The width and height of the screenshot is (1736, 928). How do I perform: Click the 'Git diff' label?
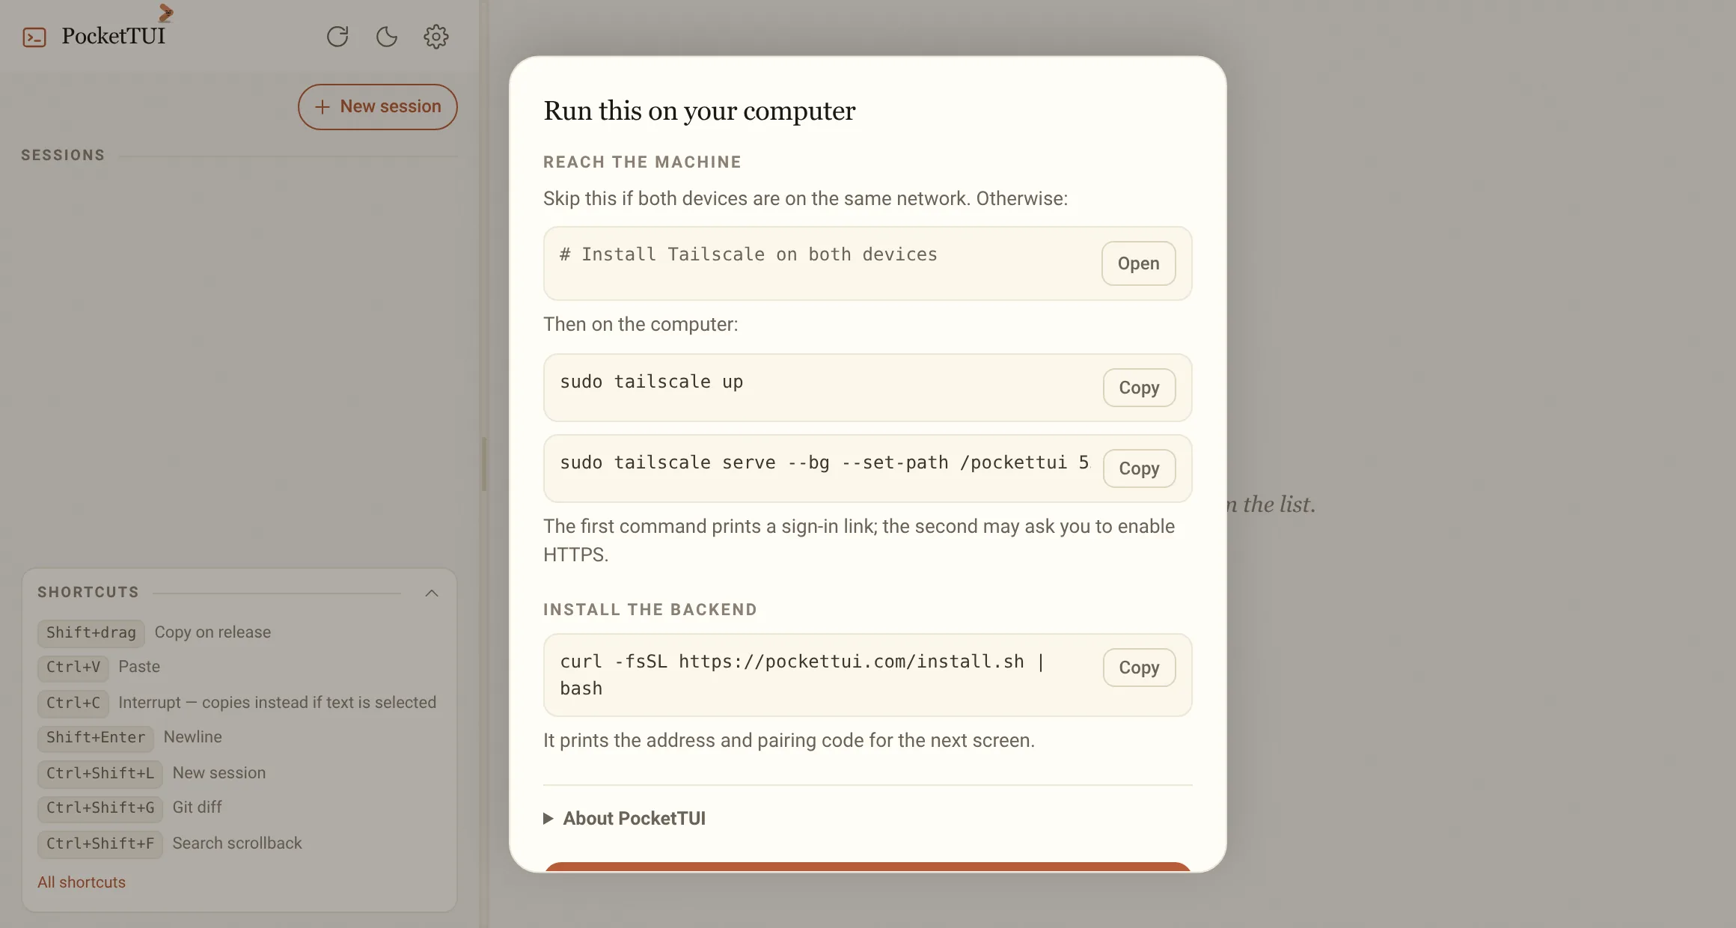click(197, 808)
